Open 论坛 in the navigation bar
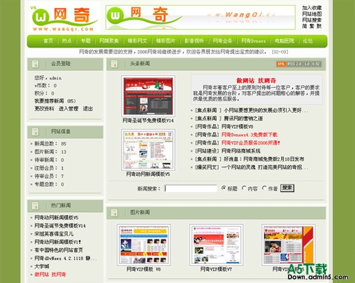This screenshot has height=283, width=355. (308, 41)
